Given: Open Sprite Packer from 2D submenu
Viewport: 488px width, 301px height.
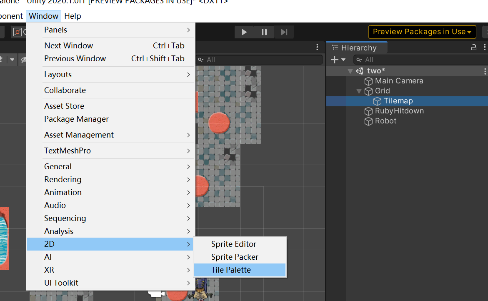Looking at the screenshot, I should (240, 257).
